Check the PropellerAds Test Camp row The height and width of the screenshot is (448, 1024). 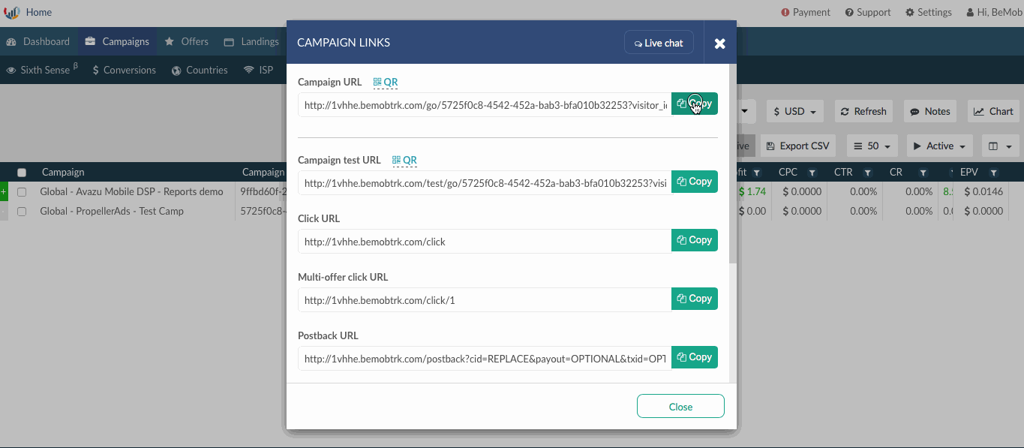click(x=22, y=212)
